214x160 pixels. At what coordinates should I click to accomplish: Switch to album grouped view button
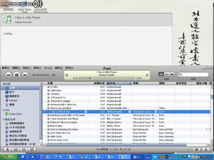coord(167,74)
